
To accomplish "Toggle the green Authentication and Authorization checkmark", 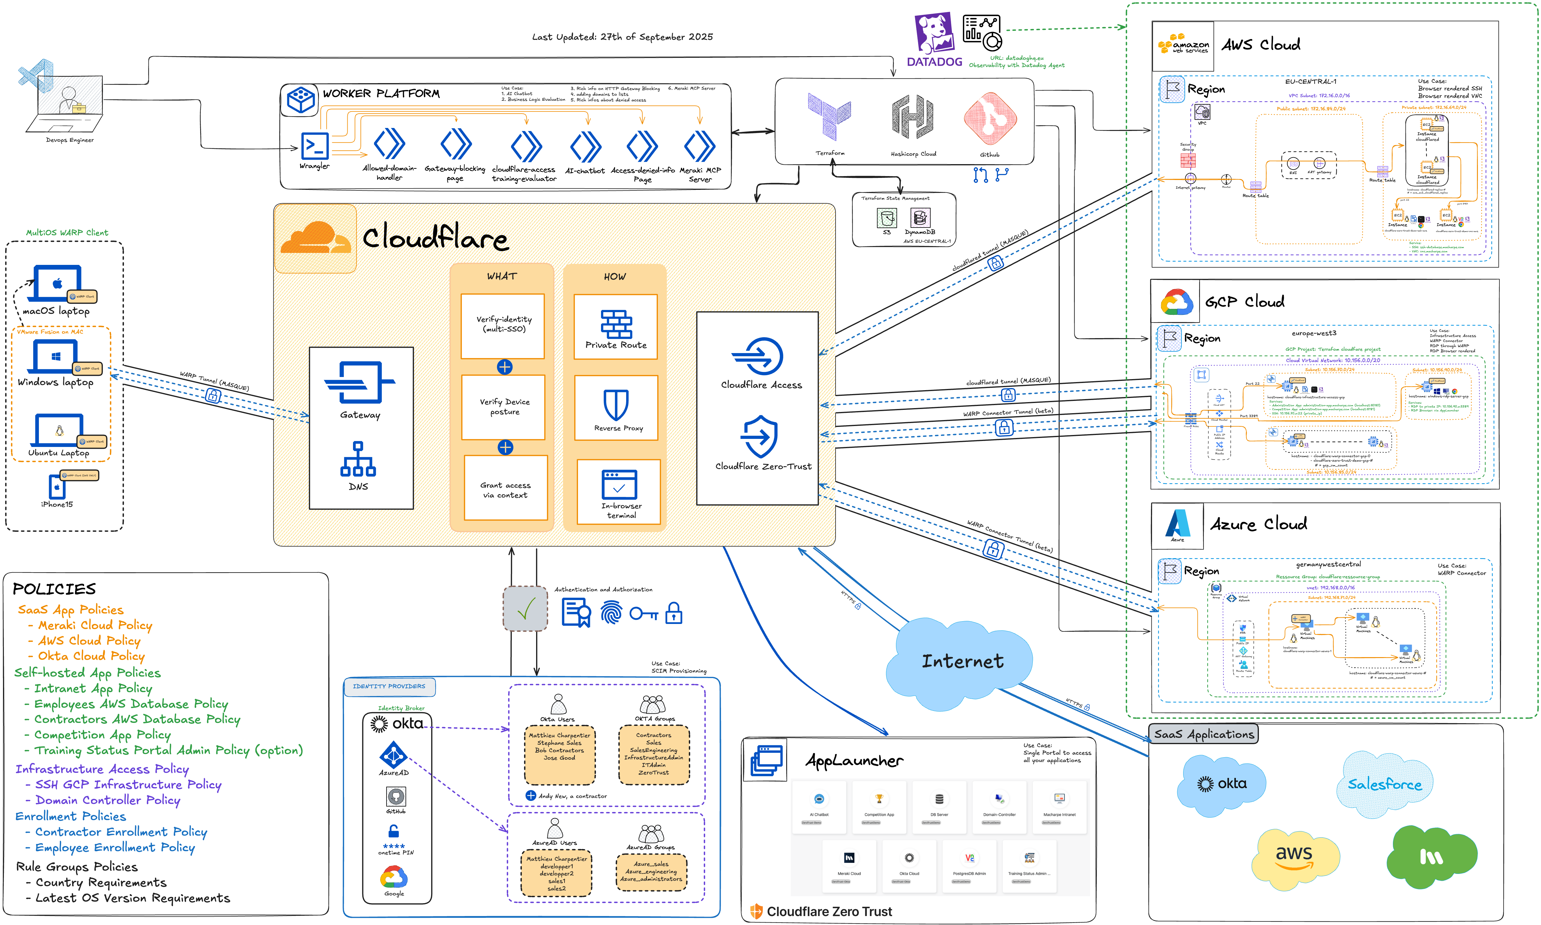I will pyautogui.click(x=526, y=609).
